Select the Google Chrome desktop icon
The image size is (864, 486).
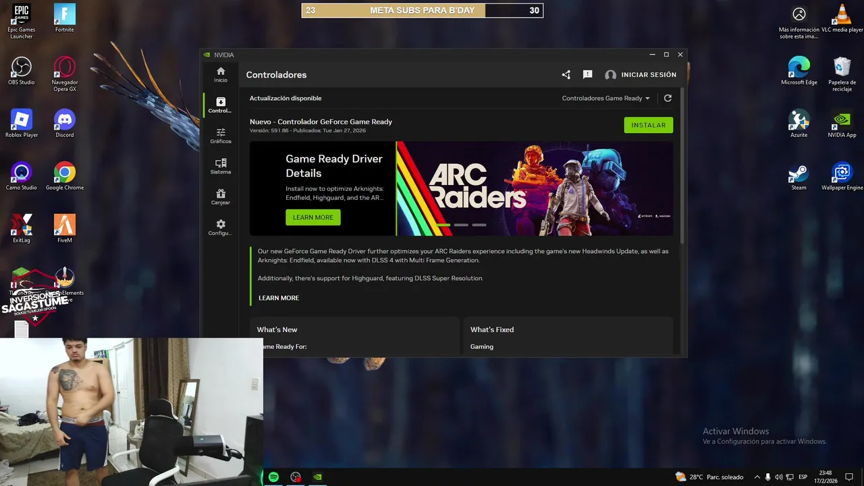tap(65, 175)
